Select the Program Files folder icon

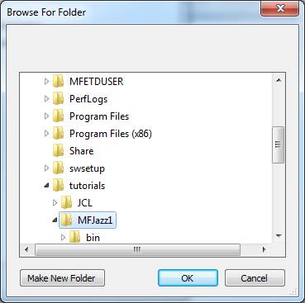click(x=58, y=116)
